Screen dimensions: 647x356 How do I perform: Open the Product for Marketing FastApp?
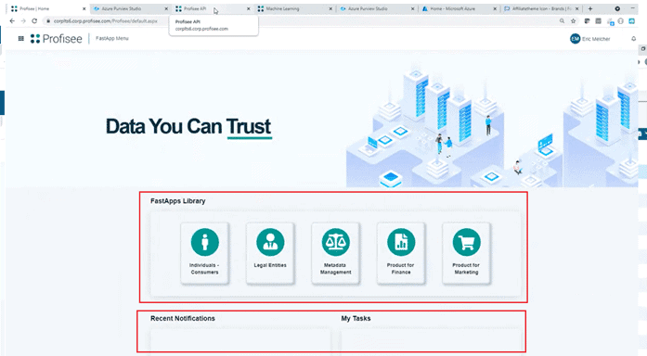point(466,253)
